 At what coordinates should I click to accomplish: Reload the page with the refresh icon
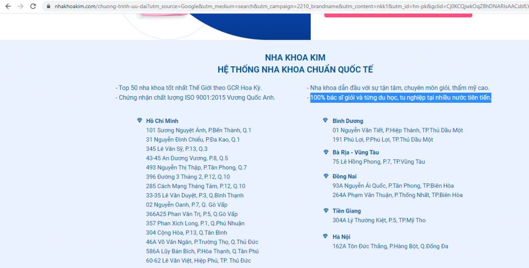[33, 6]
